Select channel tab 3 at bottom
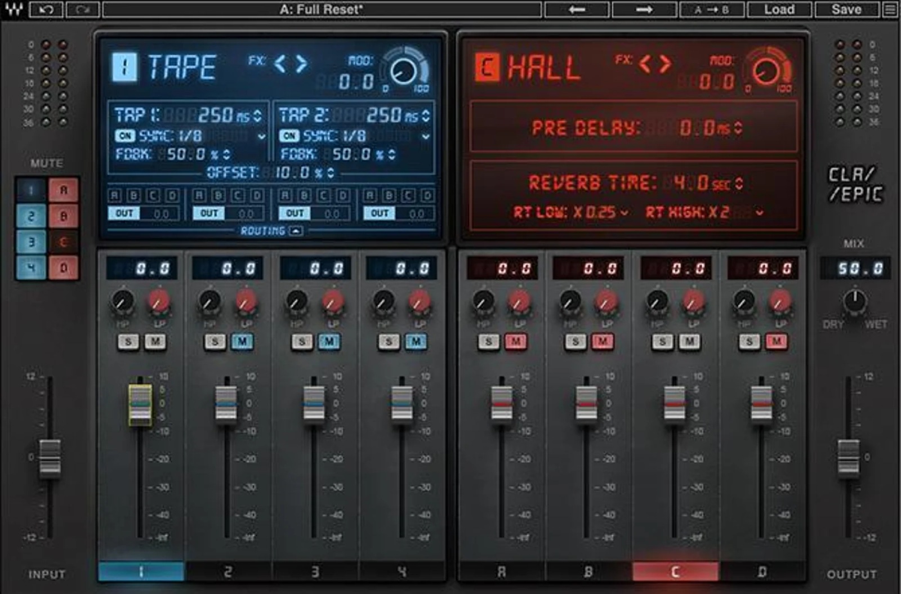Screen dimensions: 901x594 point(315,571)
